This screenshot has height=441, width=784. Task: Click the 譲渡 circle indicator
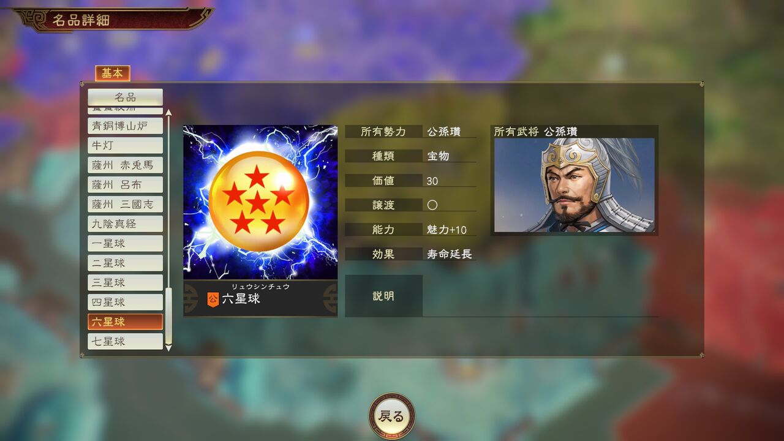(x=432, y=205)
